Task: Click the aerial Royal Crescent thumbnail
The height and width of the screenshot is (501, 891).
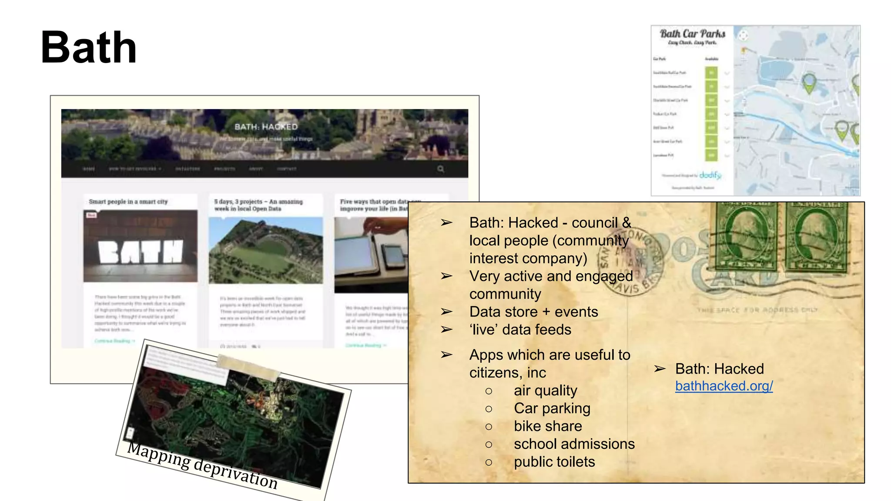Action: [x=266, y=250]
